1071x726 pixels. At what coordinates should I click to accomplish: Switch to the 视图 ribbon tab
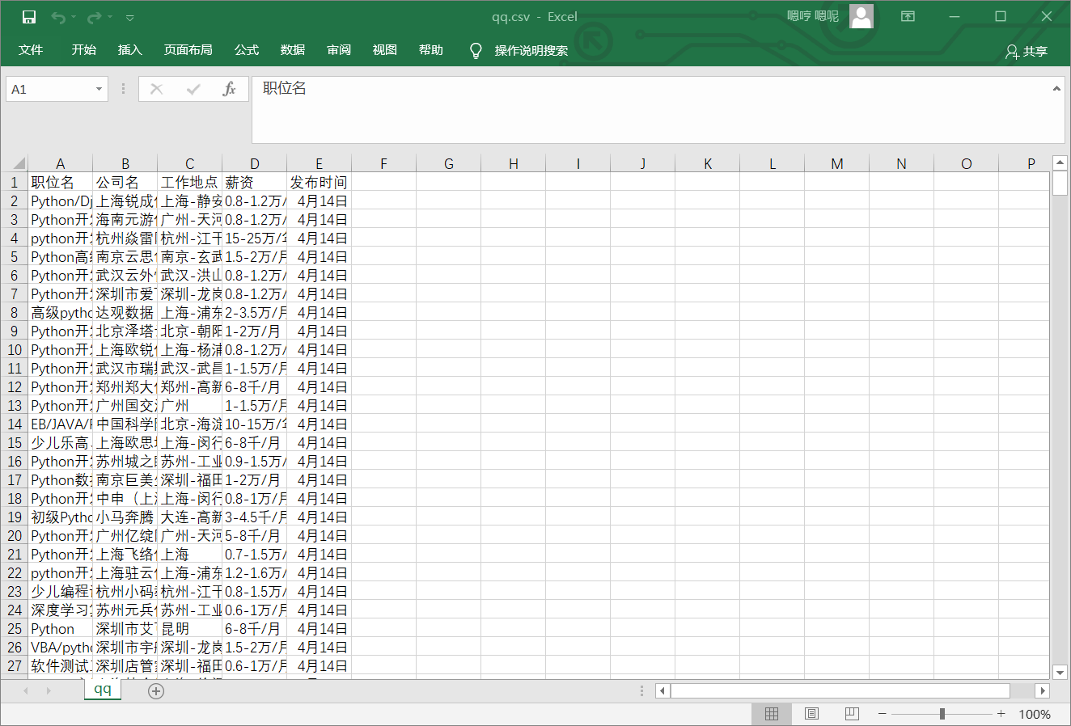click(x=385, y=50)
